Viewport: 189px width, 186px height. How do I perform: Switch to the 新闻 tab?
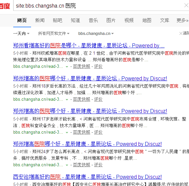click(x=40, y=20)
